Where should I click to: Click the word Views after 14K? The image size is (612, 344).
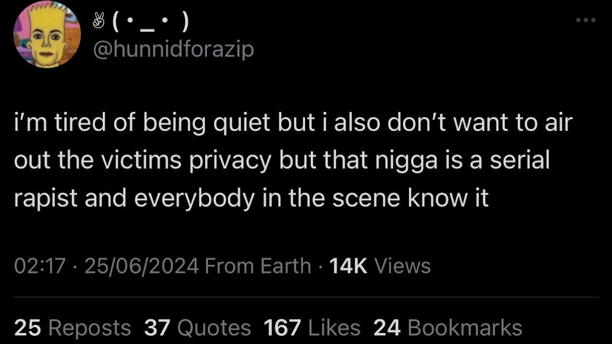click(402, 266)
